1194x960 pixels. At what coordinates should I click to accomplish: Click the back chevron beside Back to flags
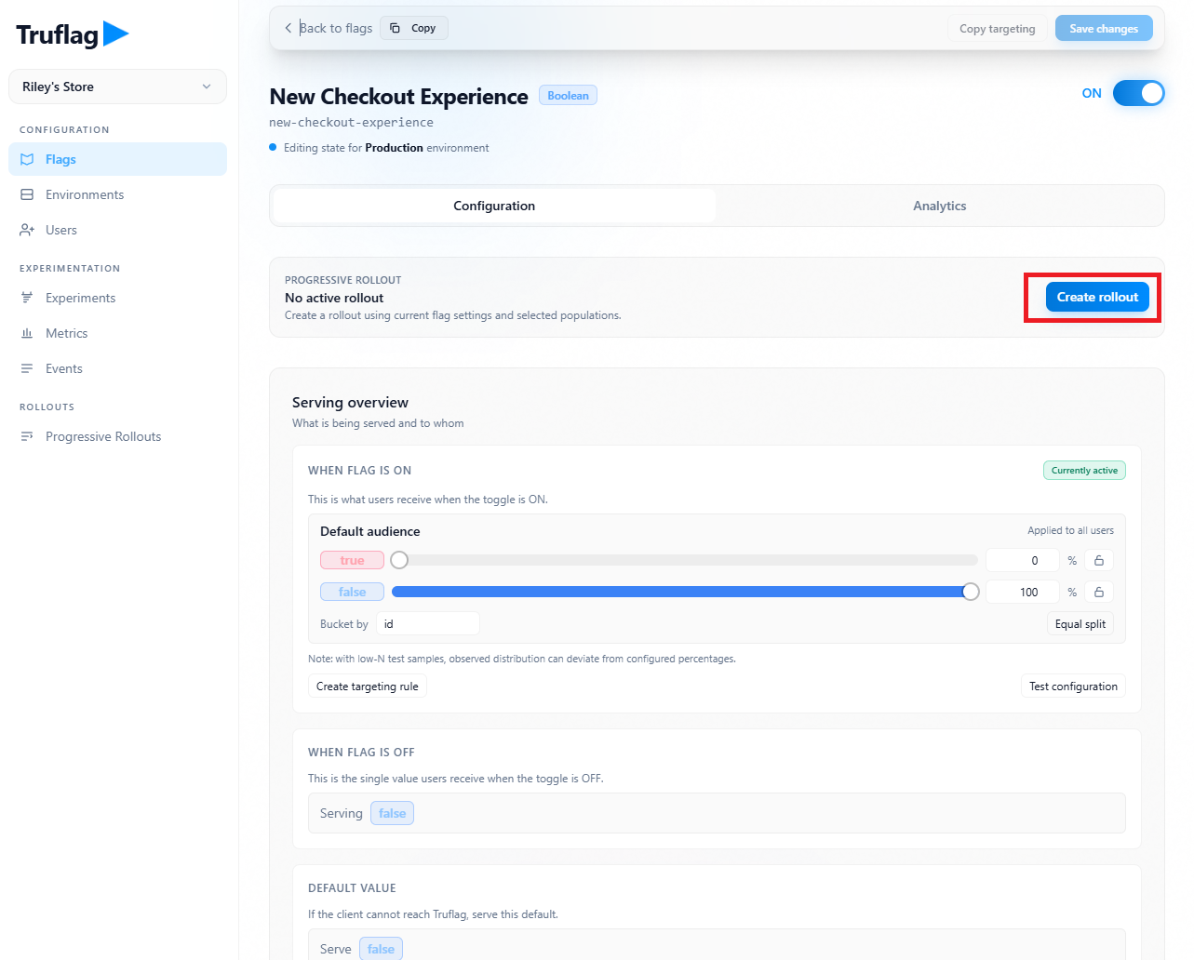coord(288,28)
